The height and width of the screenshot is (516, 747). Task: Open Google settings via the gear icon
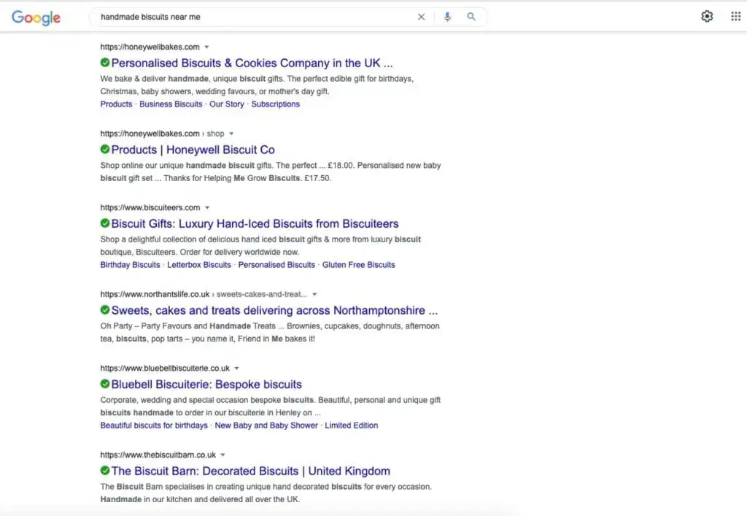pos(706,15)
